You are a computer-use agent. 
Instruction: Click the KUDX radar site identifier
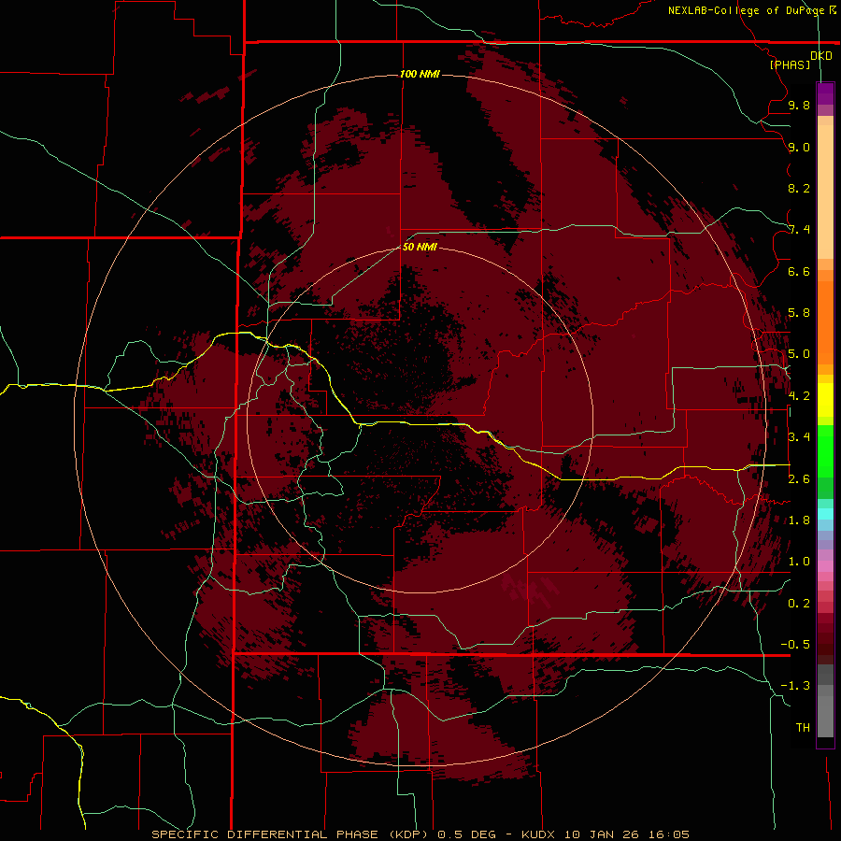pos(538,834)
